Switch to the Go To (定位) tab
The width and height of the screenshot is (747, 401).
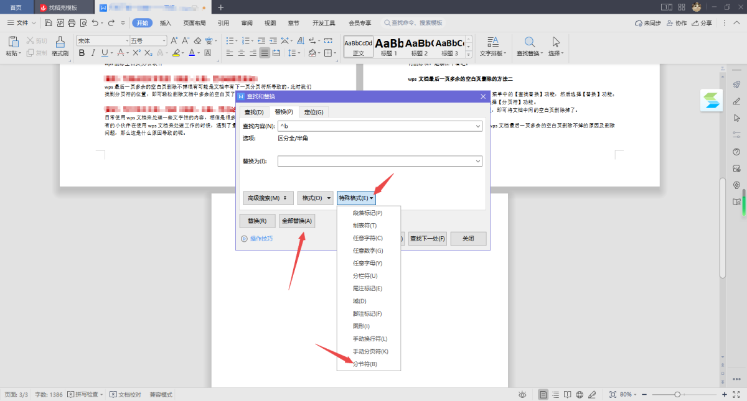pos(314,112)
